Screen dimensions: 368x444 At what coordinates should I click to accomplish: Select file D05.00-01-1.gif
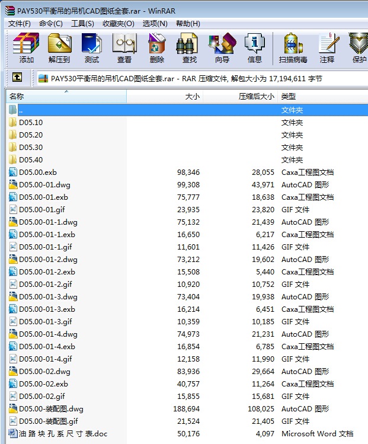point(45,247)
